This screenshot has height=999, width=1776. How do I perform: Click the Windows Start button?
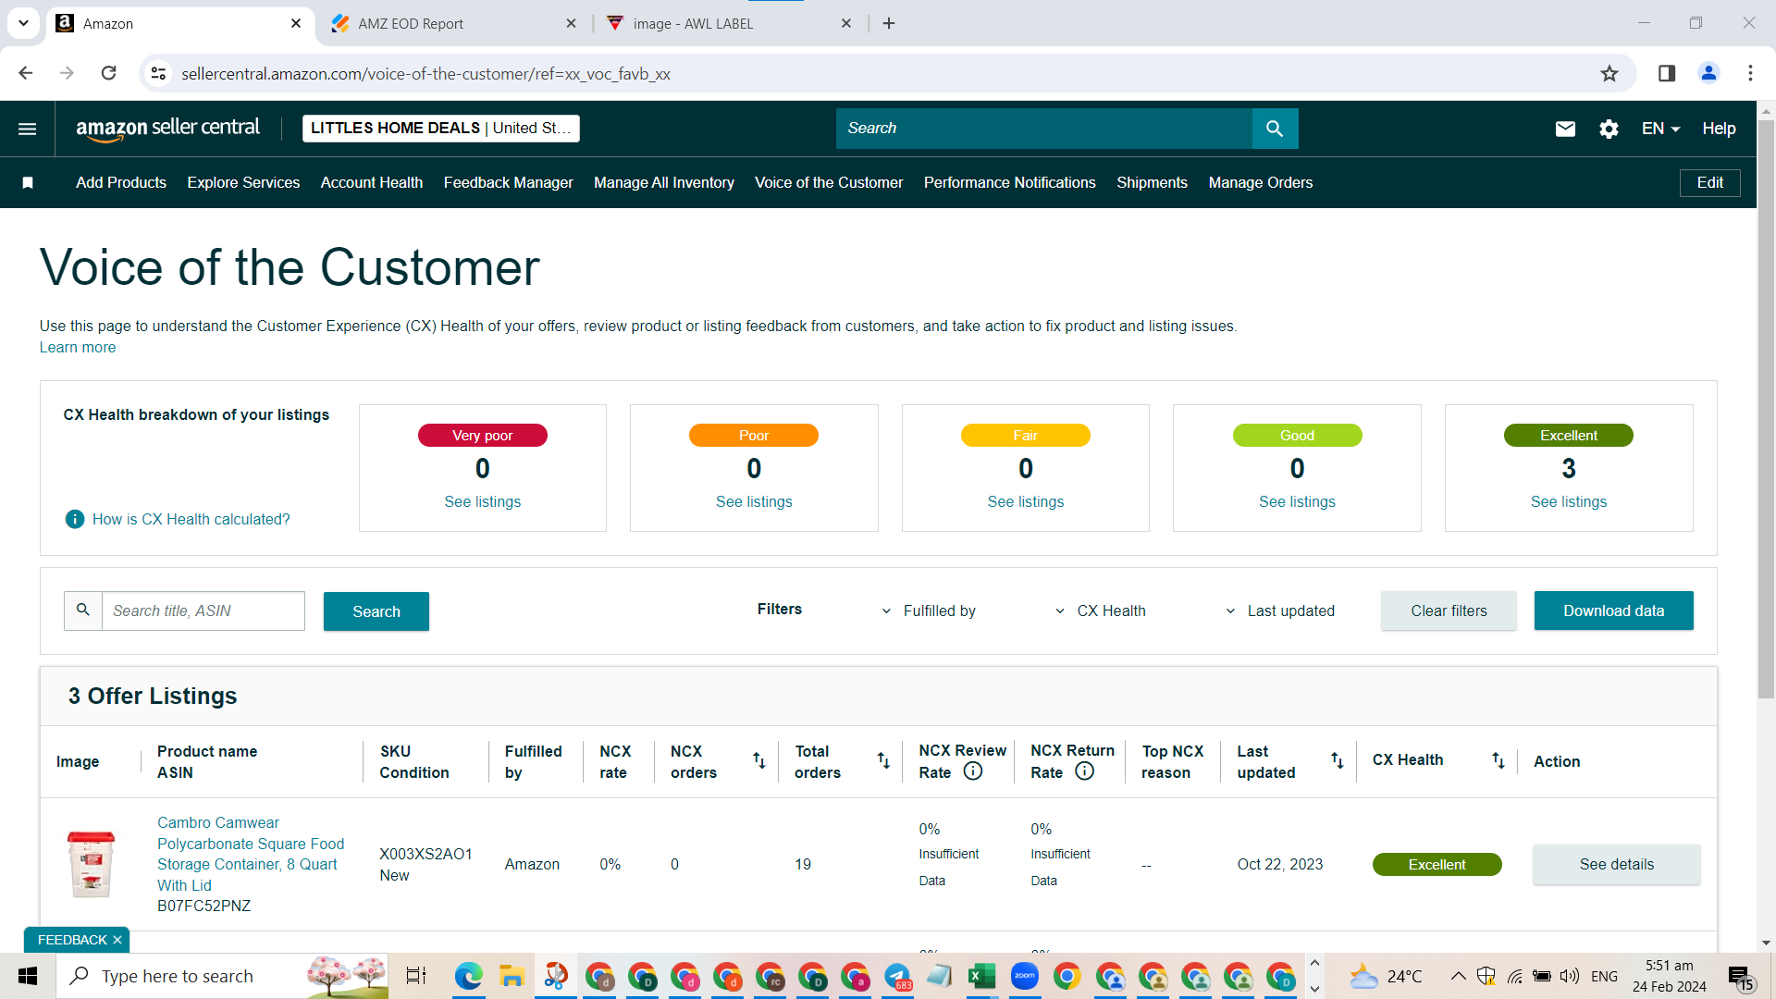pyautogui.click(x=28, y=976)
